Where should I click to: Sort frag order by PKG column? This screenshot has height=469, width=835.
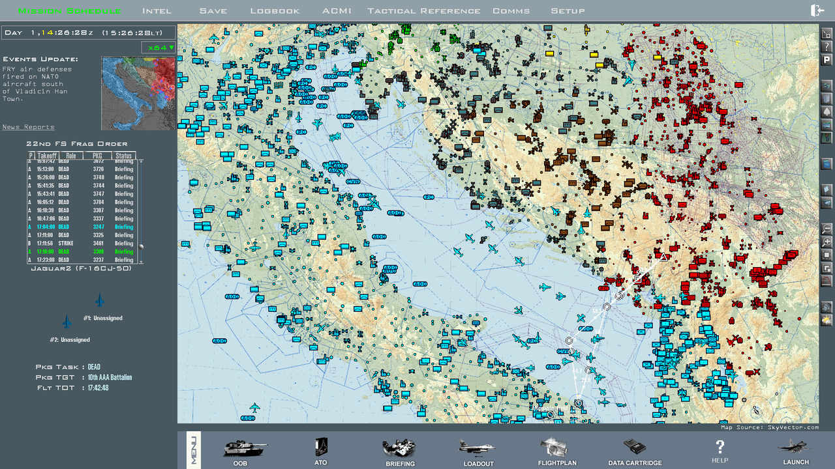tap(98, 156)
